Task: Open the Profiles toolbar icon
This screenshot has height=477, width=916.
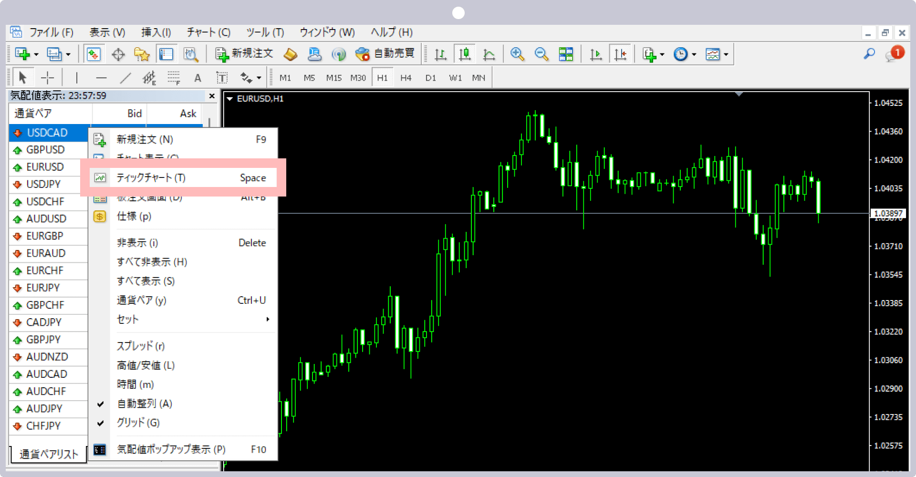Action: (54, 54)
